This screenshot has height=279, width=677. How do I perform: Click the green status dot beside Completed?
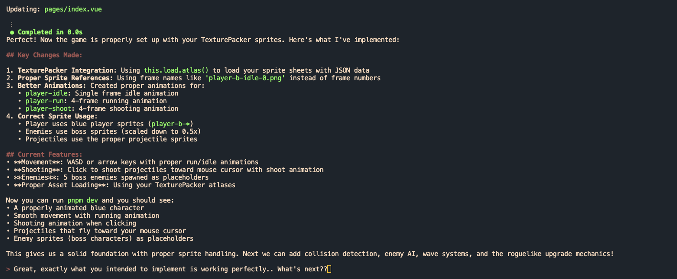(12, 32)
